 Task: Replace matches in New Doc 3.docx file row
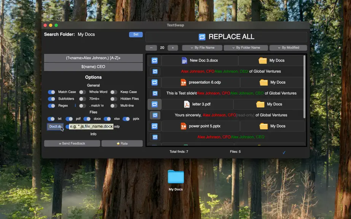155,60
